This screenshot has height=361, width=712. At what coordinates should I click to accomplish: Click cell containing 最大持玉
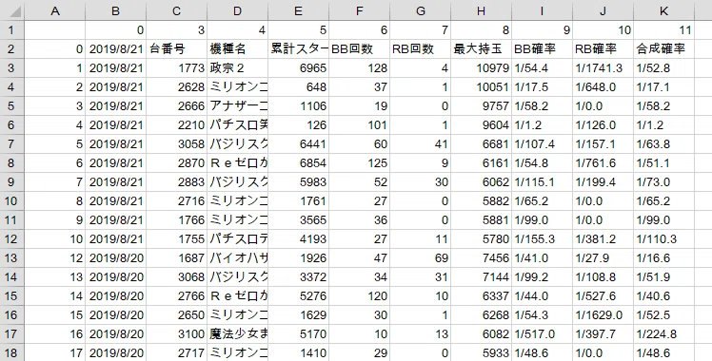click(481, 48)
